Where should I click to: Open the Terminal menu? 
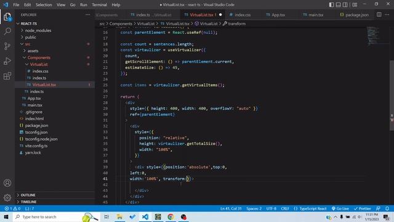pyautogui.click(x=99, y=5)
